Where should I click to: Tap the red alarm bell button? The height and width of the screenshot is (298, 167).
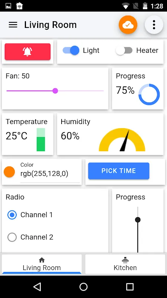27,52
